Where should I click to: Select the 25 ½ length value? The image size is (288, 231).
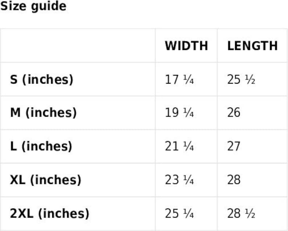click(241, 79)
